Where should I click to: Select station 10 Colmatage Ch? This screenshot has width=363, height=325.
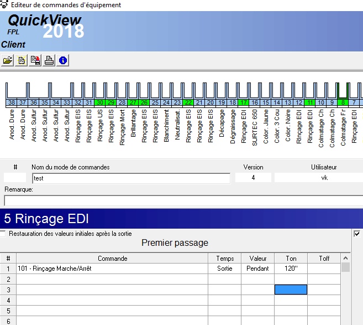(x=321, y=102)
